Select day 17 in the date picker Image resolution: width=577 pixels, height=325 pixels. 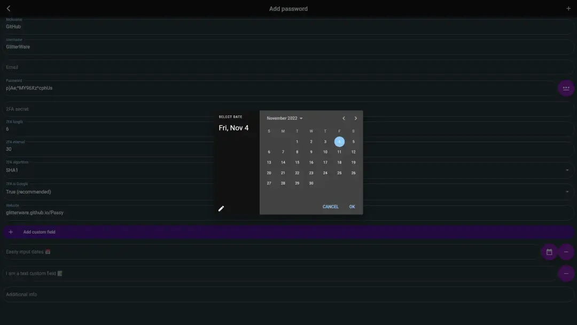pyautogui.click(x=325, y=162)
